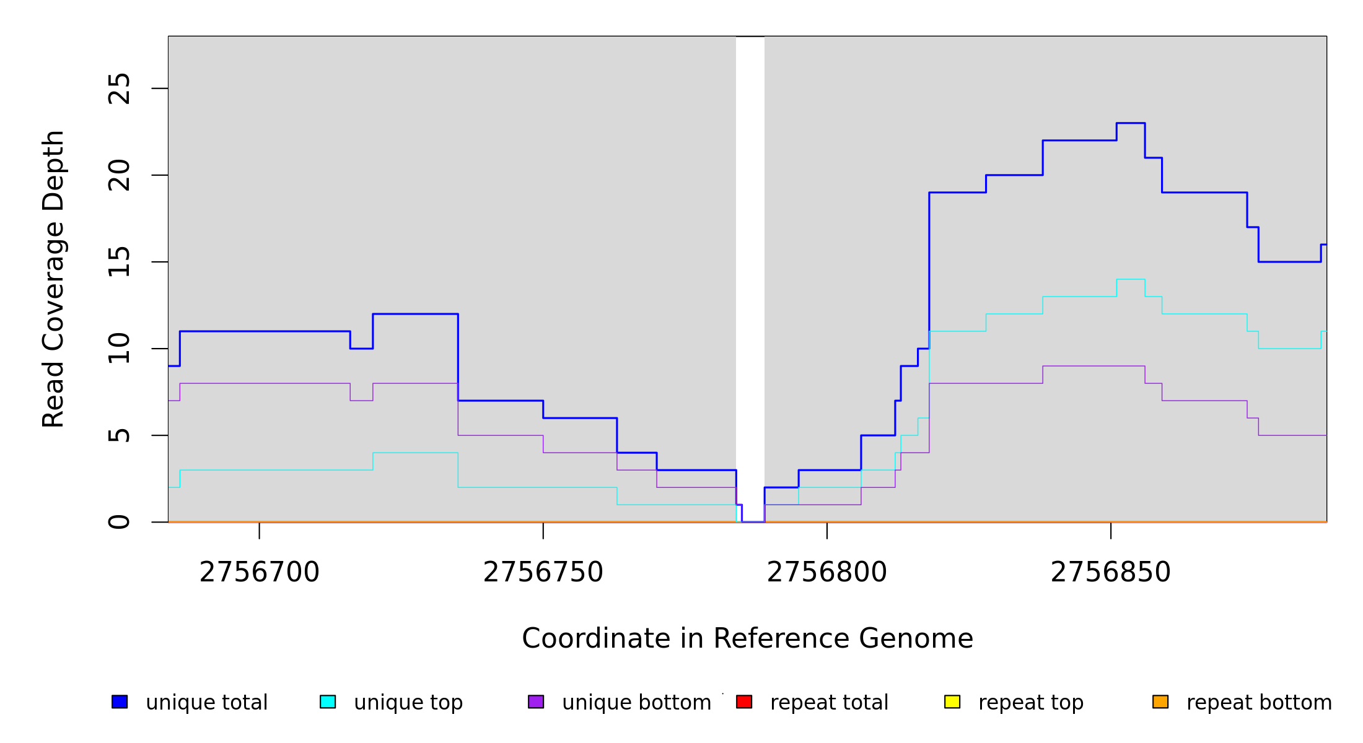Click the y-axis tick label 15
Image resolution: width=1363 pixels, height=743 pixels.
120,262
